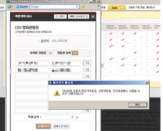The width and height of the screenshot is (163, 131).
Task: Click the 적용 button on the first voucher row
Action: coord(87,63)
